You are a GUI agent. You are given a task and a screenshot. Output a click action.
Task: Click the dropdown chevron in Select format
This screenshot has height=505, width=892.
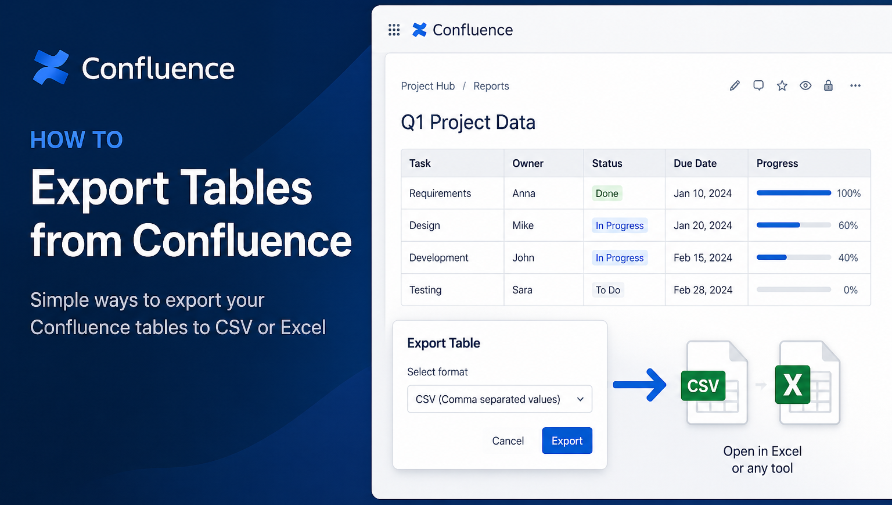[x=580, y=399]
